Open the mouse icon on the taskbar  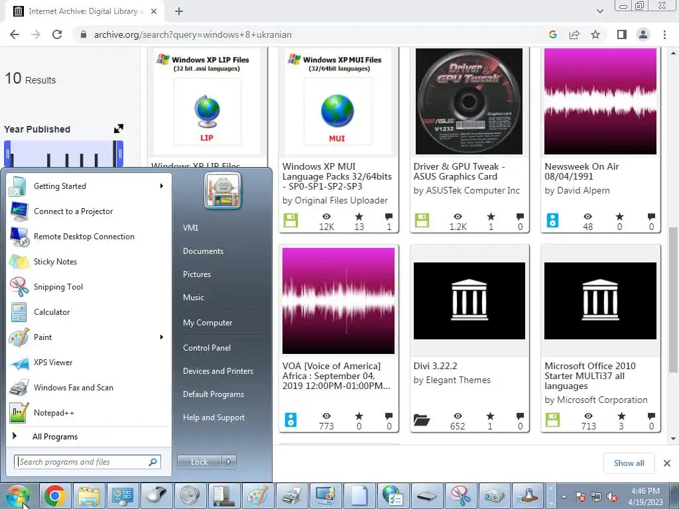coord(156,496)
